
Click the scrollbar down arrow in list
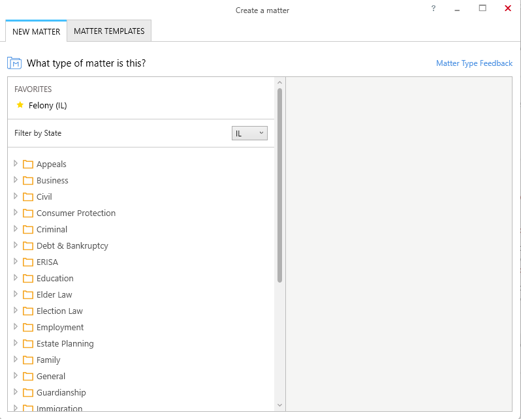point(280,405)
